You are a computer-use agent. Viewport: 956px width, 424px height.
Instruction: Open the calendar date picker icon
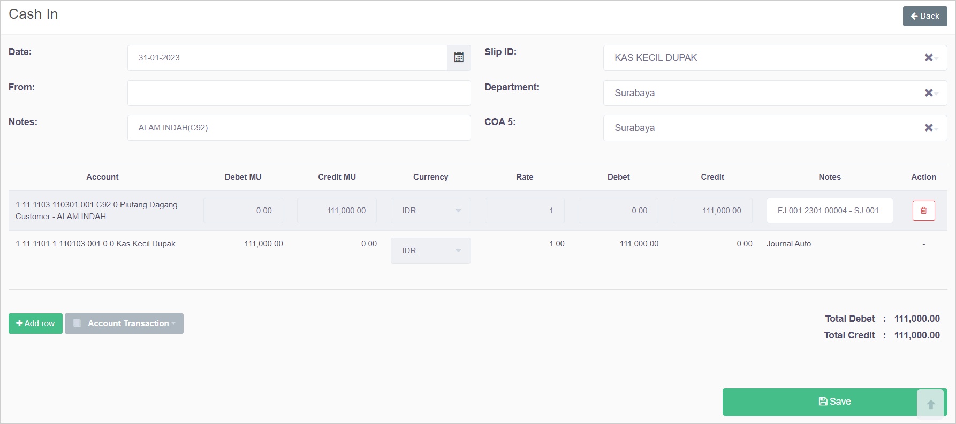459,58
